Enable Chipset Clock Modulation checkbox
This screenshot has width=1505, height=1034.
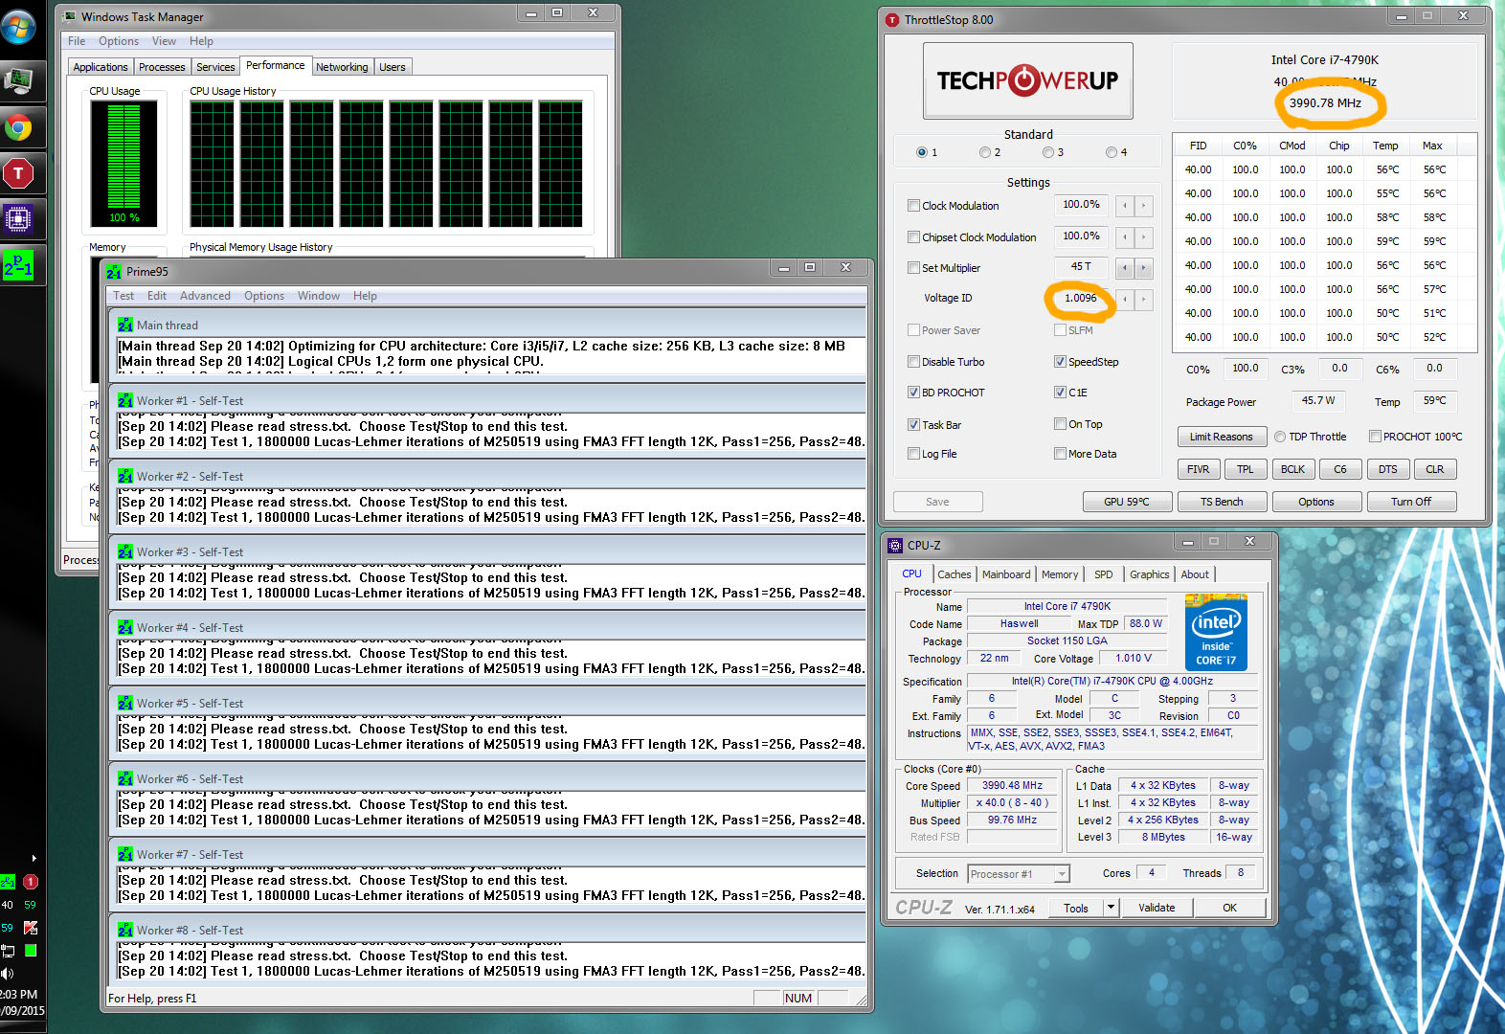pyautogui.click(x=914, y=237)
